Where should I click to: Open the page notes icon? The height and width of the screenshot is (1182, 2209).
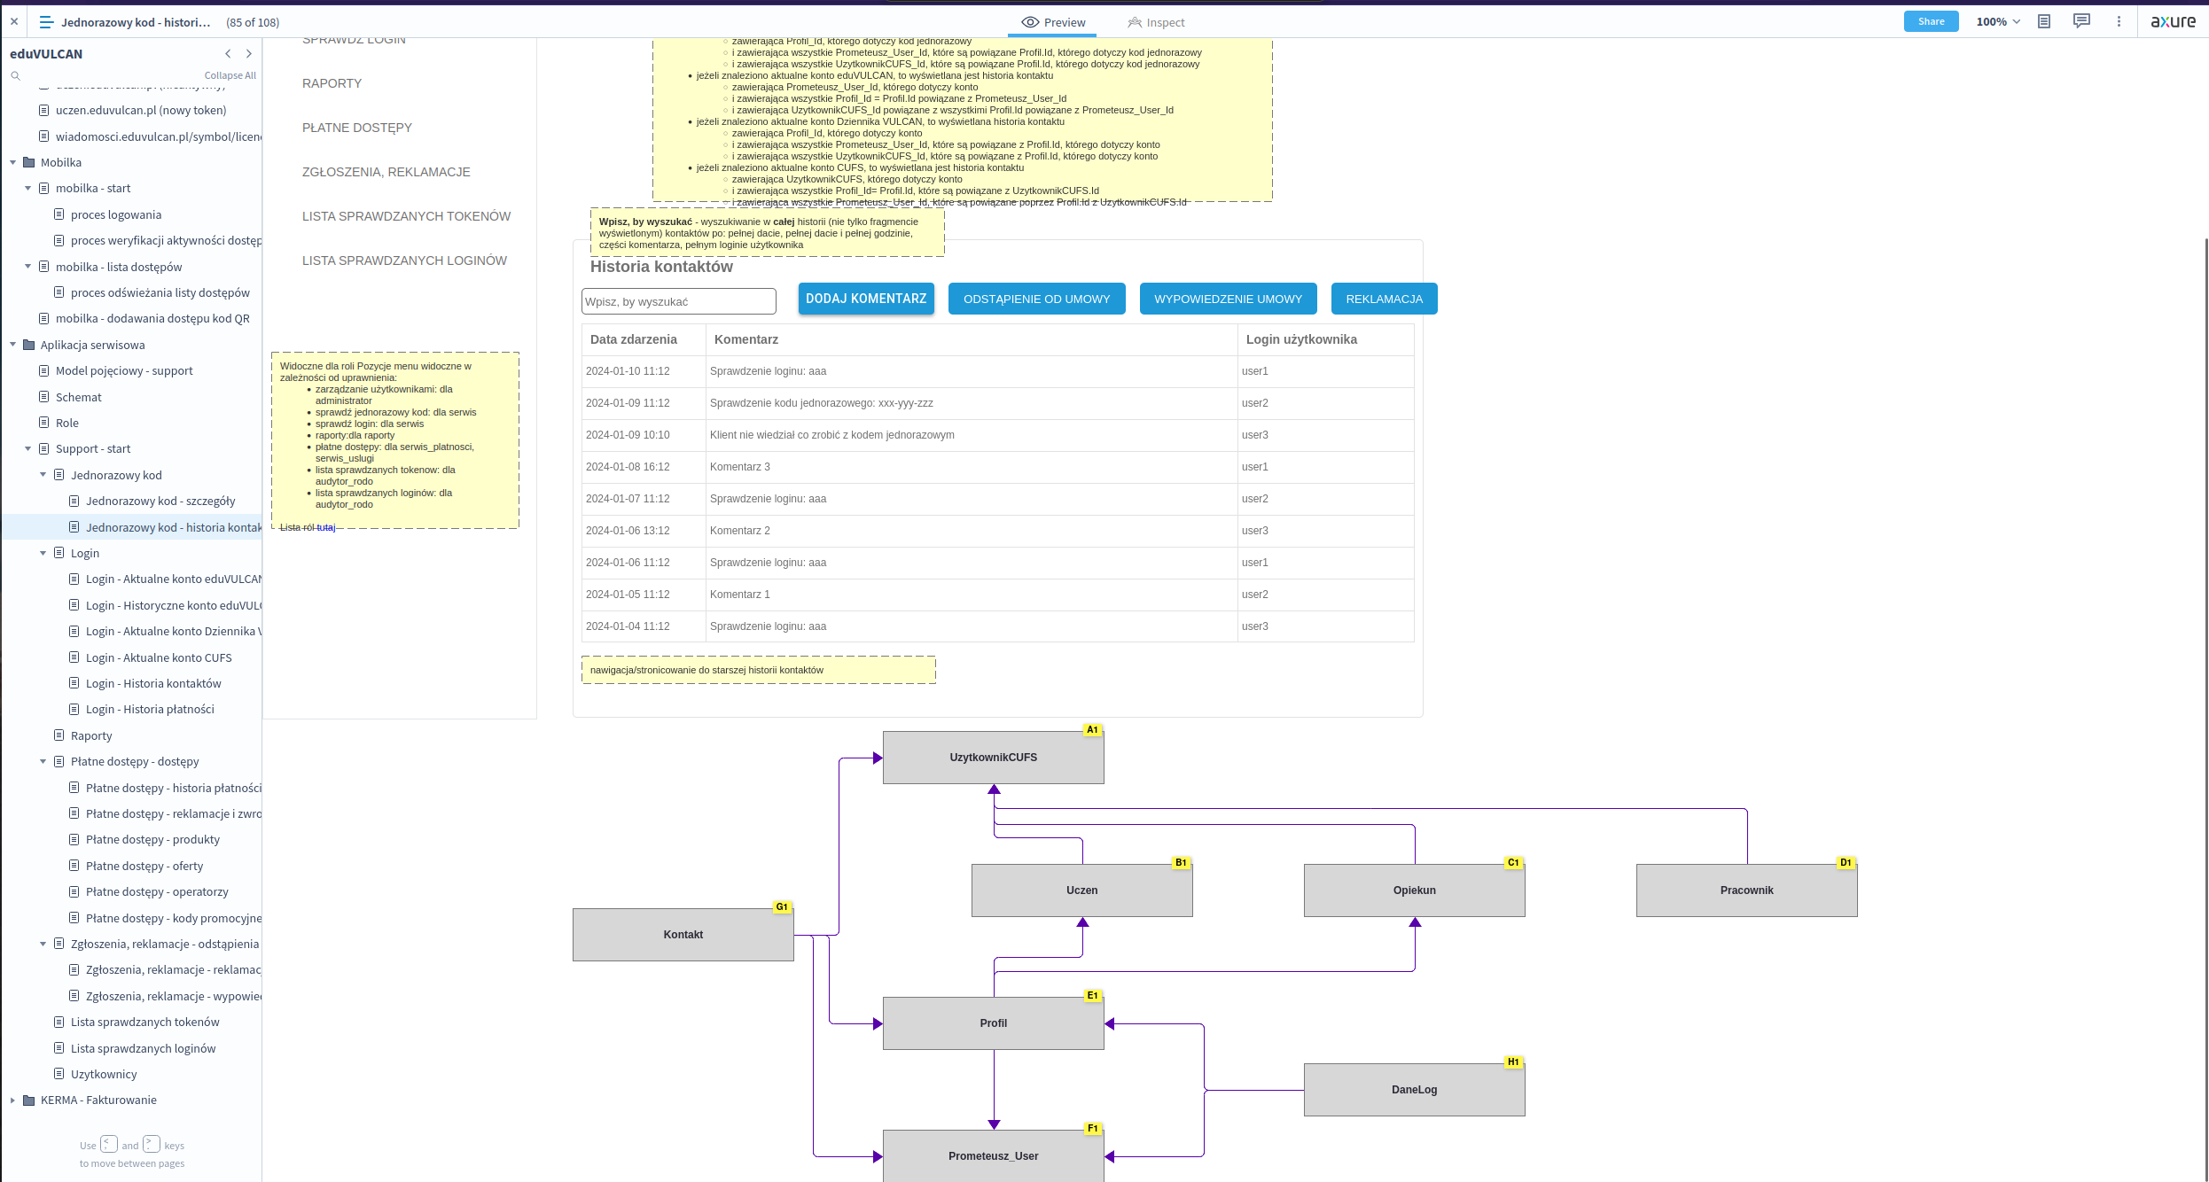2044,22
